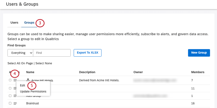Click the New Group button
This screenshot has width=217, height=108.
(x=199, y=53)
